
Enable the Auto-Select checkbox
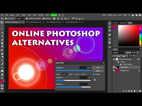click(x=6, y=19)
